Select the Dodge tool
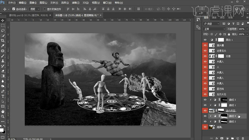 click(x=3, y=86)
